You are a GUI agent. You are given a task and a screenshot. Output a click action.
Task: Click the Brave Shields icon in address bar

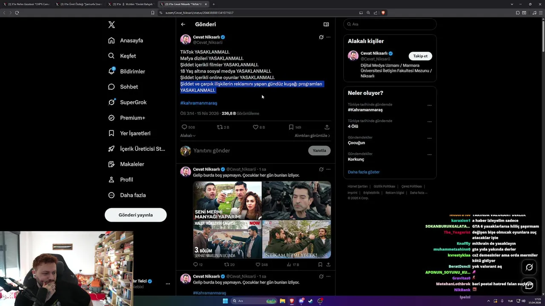[383, 13]
